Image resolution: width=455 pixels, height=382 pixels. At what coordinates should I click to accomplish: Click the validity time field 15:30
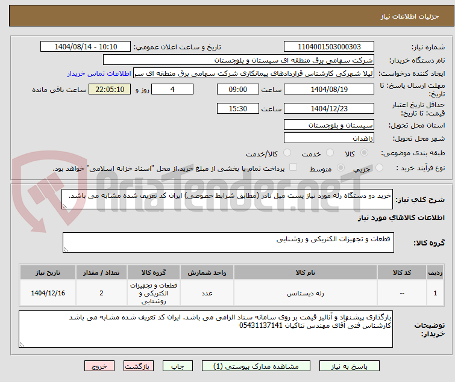click(238, 109)
